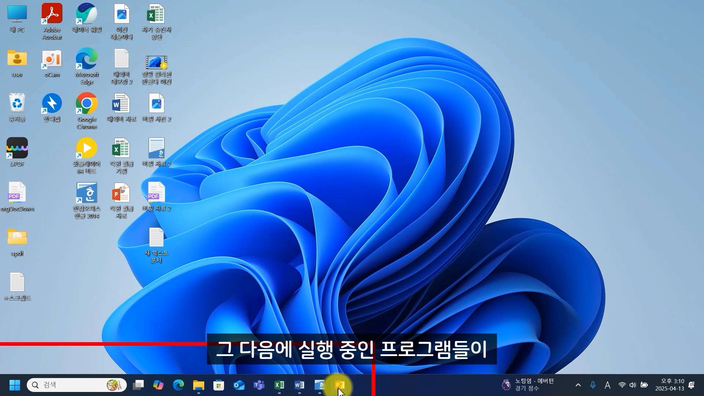The image size is (704, 396).
Task: Open Microsoft Teams from the taskbar
Action: (x=259, y=385)
